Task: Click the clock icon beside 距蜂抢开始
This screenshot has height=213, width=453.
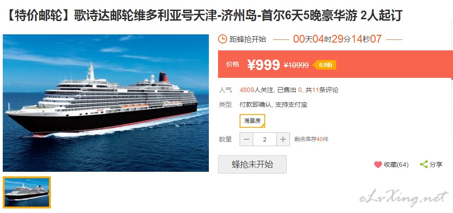Action: (x=222, y=39)
